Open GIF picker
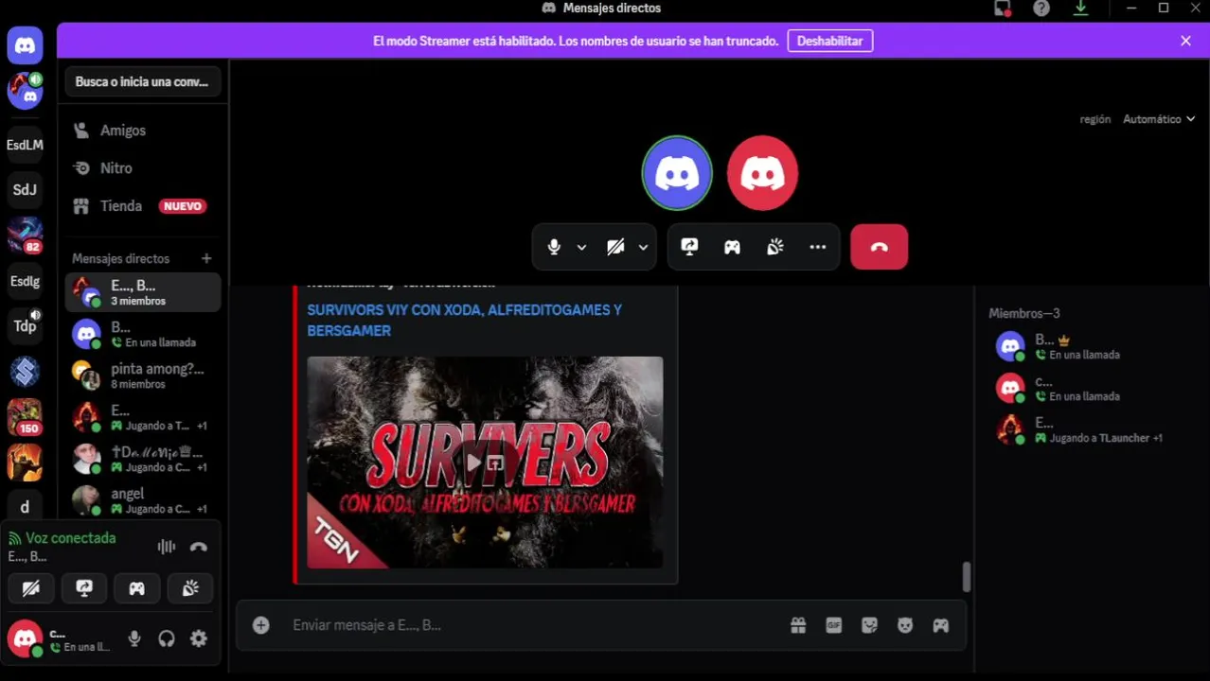This screenshot has width=1210, height=681. pyautogui.click(x=834, y=625)
